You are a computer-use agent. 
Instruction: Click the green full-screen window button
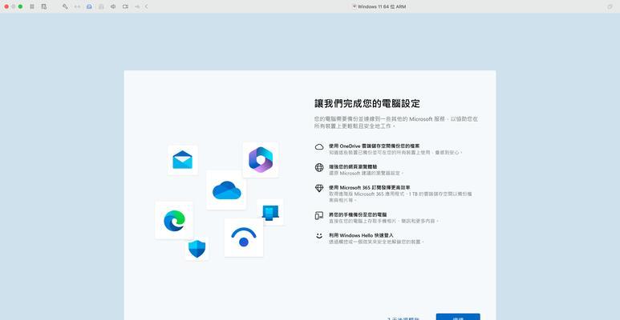pos(20,6)
